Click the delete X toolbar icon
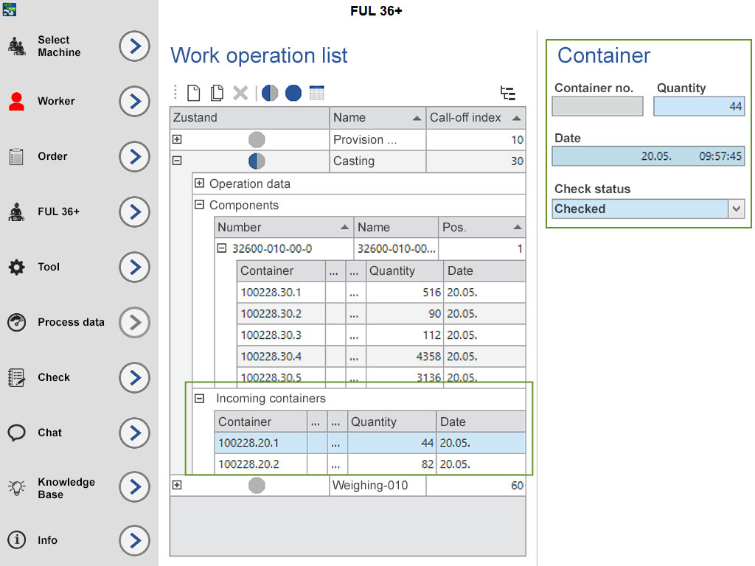755x566 pixels. click(x=240, y=93)
